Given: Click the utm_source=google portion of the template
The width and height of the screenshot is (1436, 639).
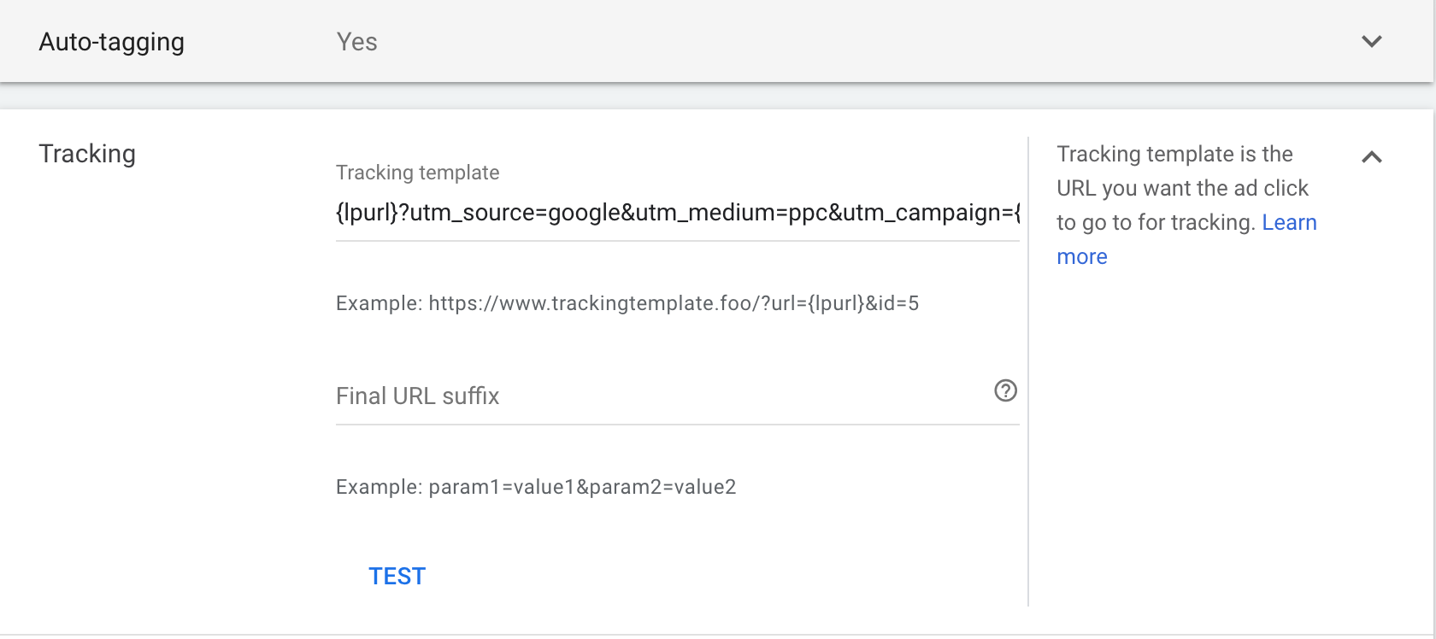Looking at the screenshot, I should coord(515,212).
